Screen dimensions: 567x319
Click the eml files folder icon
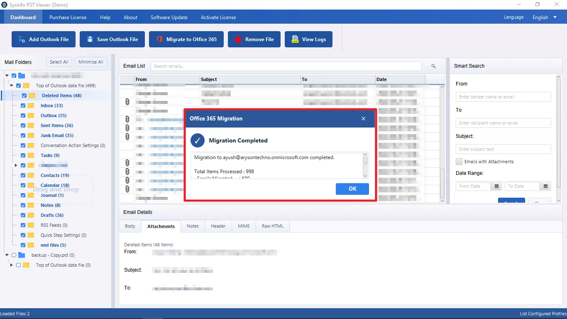click(31, 245)
